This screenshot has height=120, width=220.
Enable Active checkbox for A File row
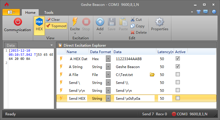178,75
